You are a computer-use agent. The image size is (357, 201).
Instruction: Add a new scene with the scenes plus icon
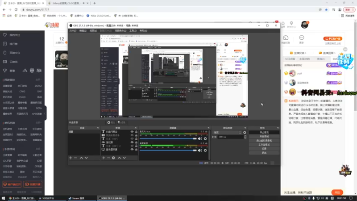point(71,158)
